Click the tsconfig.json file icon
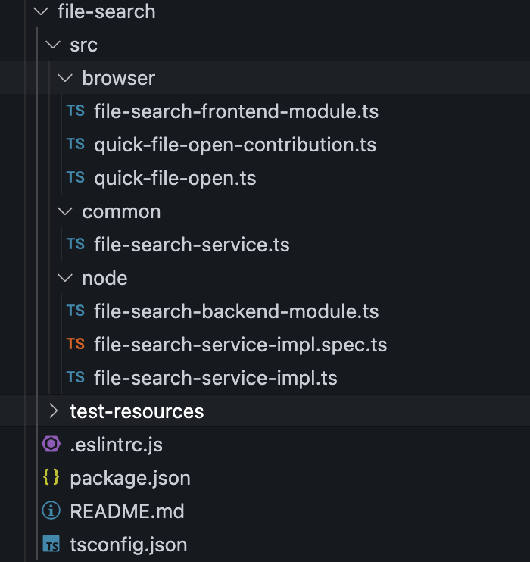Image resolution: width=530 pixels, height=562 pixels. click(51, 545)
